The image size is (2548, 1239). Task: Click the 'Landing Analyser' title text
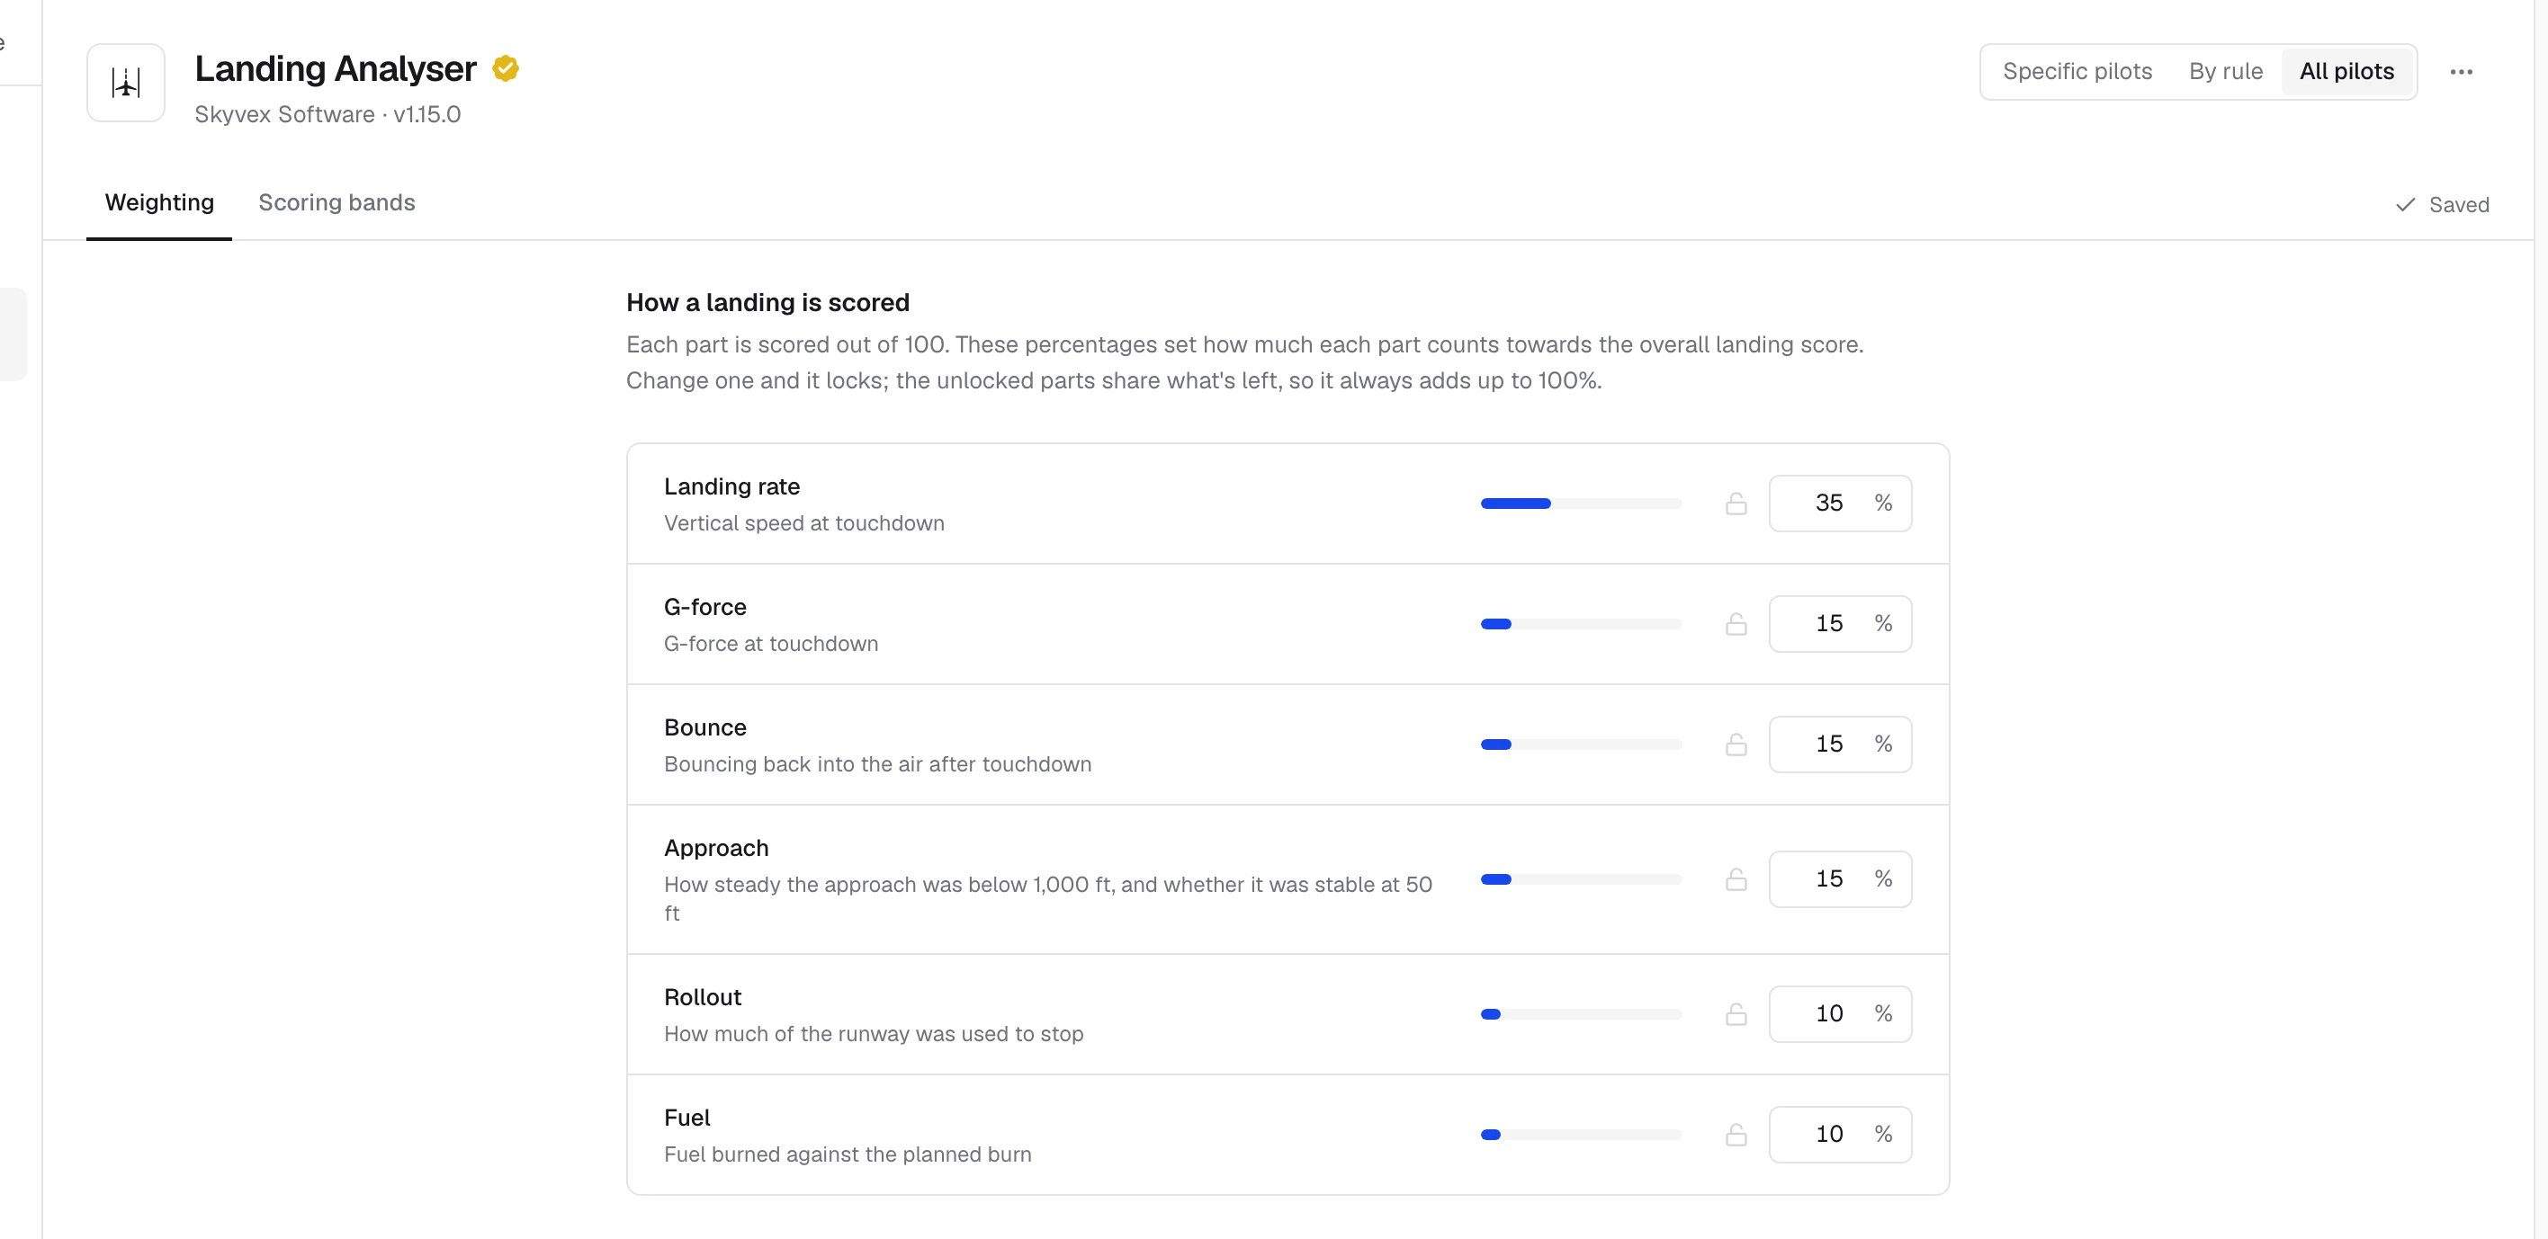(x=336, y=68)
